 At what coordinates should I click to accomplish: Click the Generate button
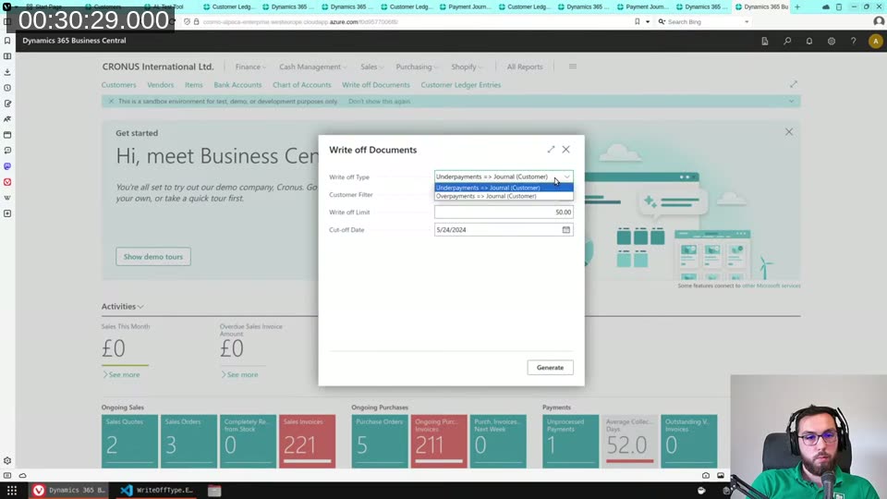click(550, 367)
